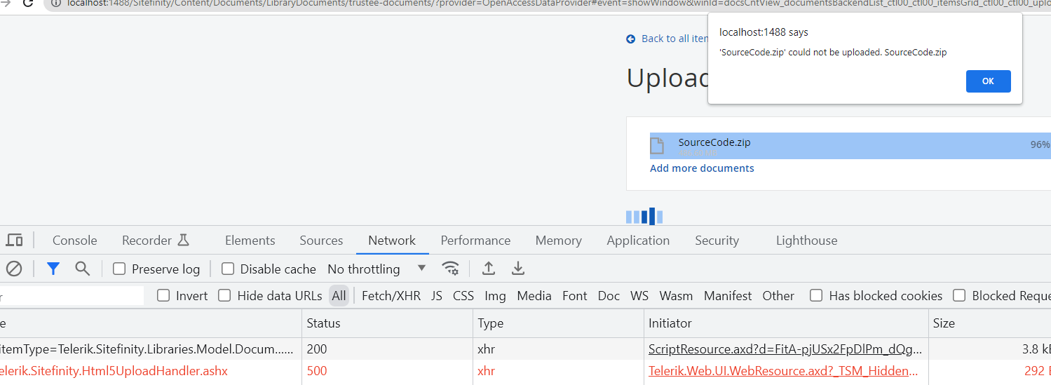Open the ScriptResource.axd initiator link
This screenshot has width=1051, height=385.
pyautogui.click(x=785, y=349)
